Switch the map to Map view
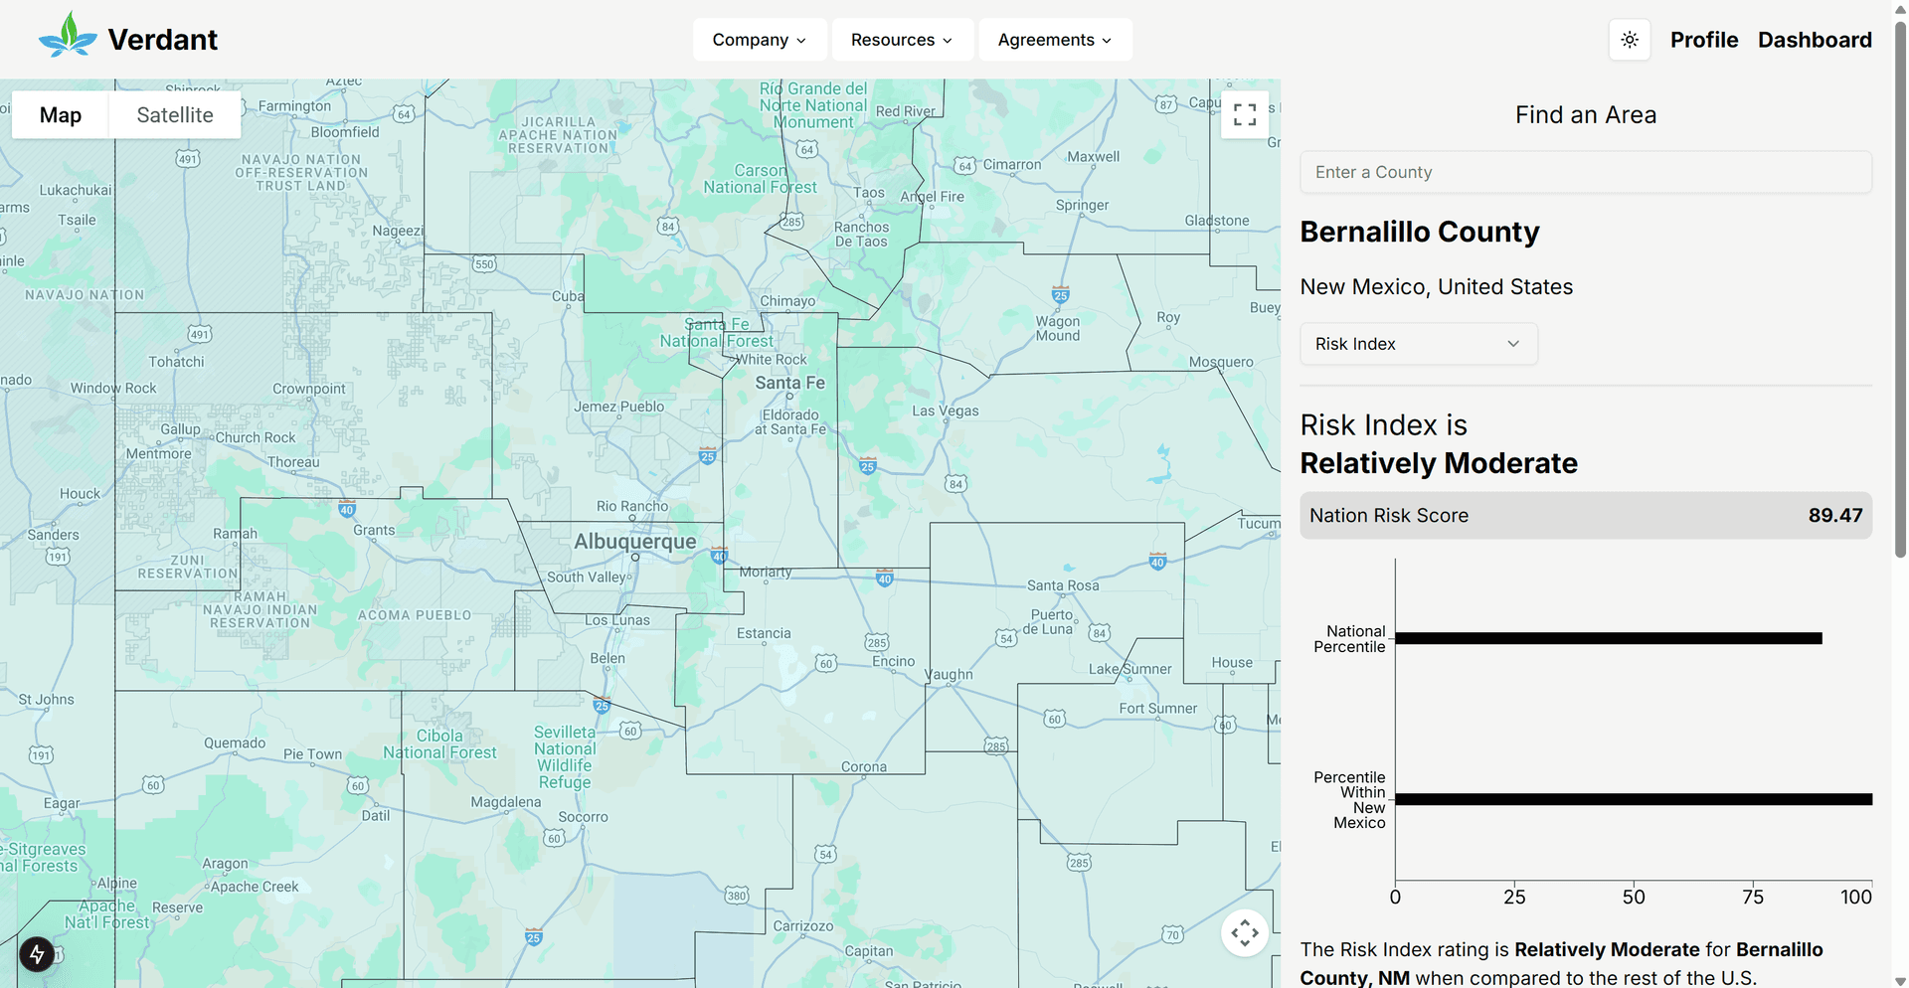1909x988 pixels. pyautogui.click(x=60, y=114)
